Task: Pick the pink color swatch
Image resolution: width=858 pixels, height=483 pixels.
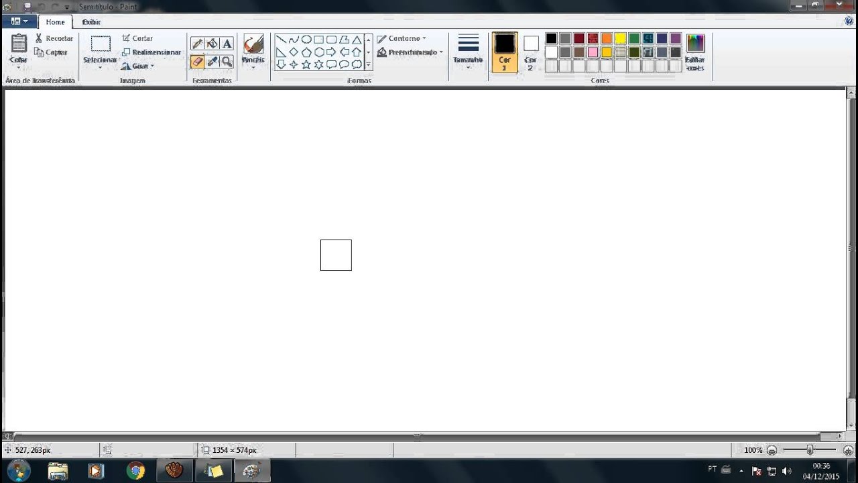Action: [593, 52]
